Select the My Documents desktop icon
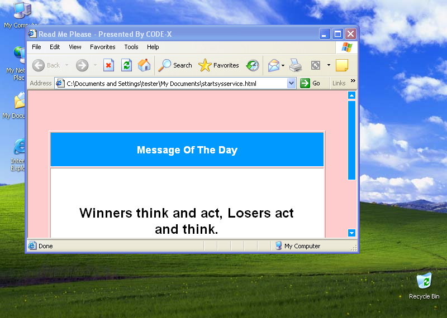Image resolution: width=447 pixels, height=318 pixels. coord(15,105)
